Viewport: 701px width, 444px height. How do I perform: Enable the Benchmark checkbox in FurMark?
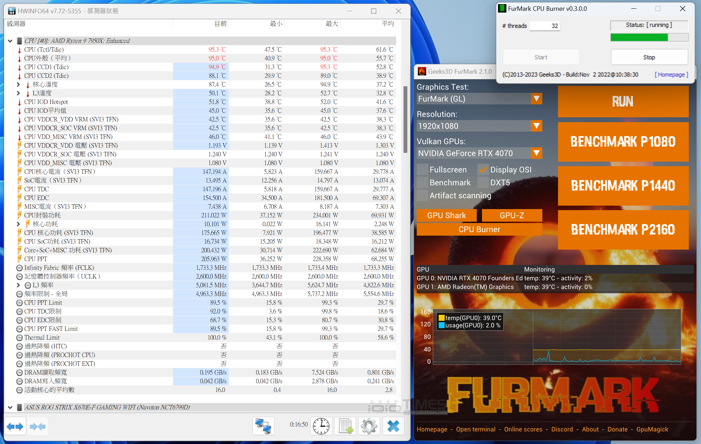(x=422, y=183)
